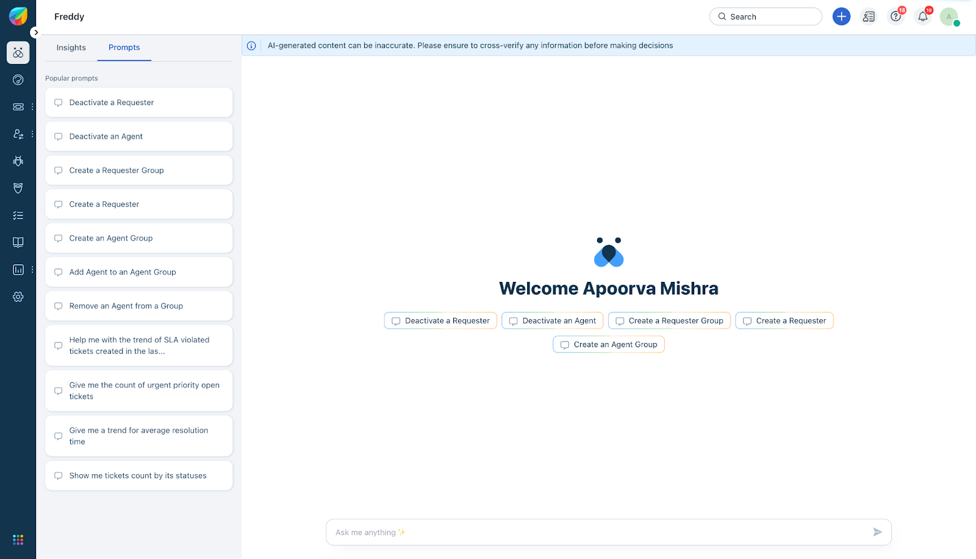Click the Create an Agent Group suggestion chip
This screenshot has width=976, height=559.
coord(609,345)
